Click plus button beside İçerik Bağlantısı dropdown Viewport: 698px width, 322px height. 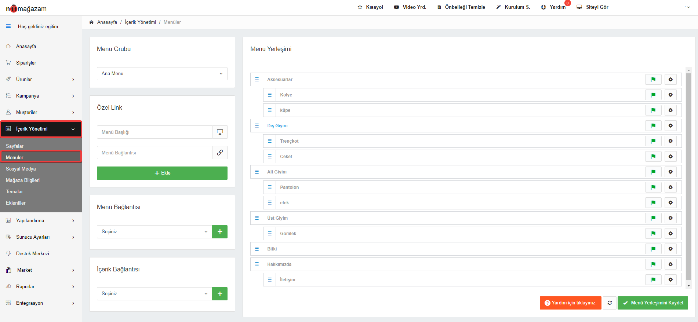pyautogui.click(x=220, y=294)
